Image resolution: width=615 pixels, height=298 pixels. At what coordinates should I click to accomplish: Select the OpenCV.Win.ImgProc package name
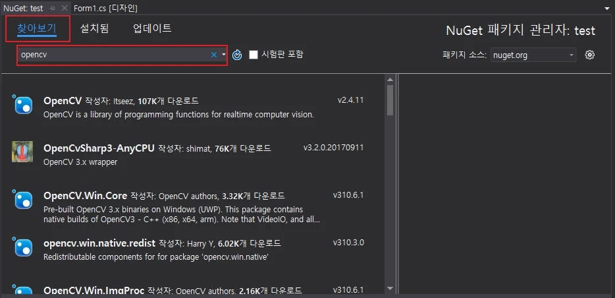tap(94, 291)
